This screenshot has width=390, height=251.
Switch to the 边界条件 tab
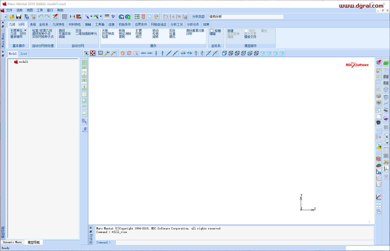tap(141, 24)
